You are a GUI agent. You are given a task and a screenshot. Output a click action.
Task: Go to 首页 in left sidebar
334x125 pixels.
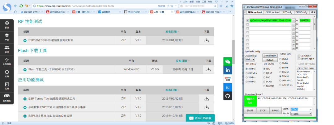click(7, 25)
